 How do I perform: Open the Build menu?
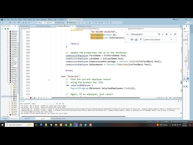[25, 20]
